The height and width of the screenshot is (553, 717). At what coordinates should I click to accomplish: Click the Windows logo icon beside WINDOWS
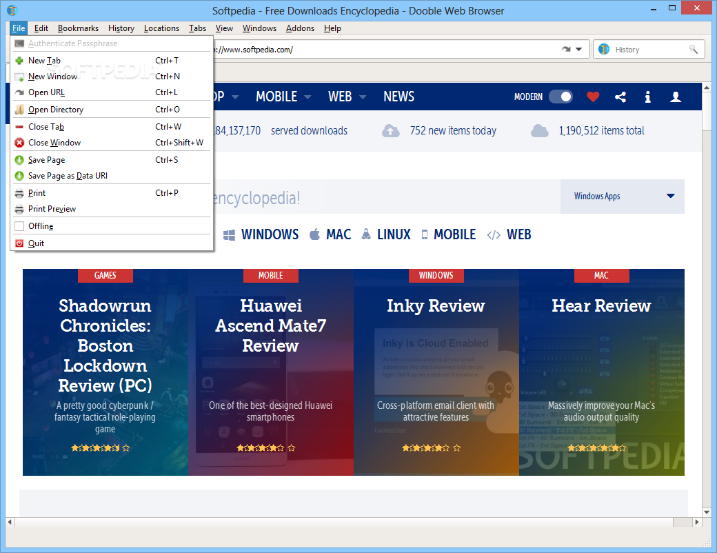point(229,235)
